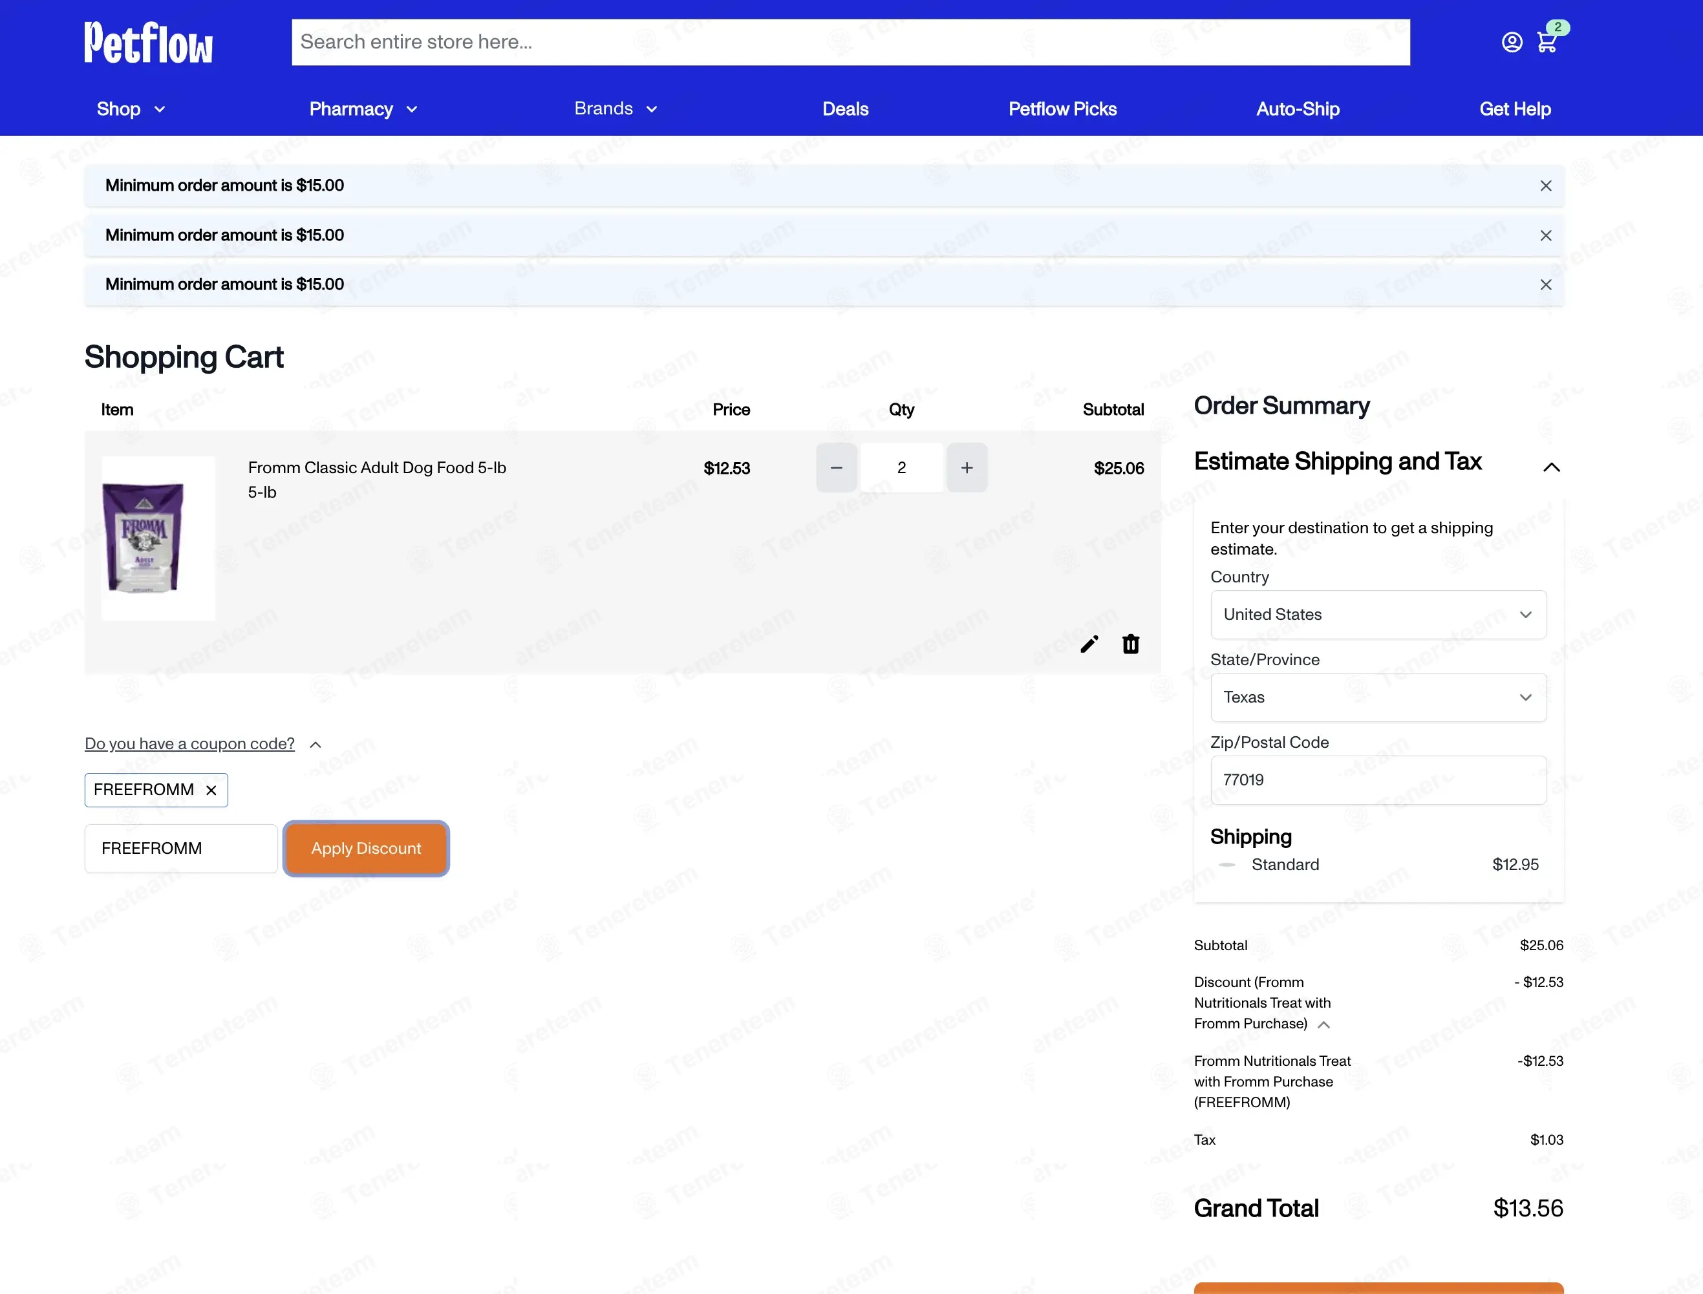
Task: Open the Brands menu
Action: click(616, 109)
